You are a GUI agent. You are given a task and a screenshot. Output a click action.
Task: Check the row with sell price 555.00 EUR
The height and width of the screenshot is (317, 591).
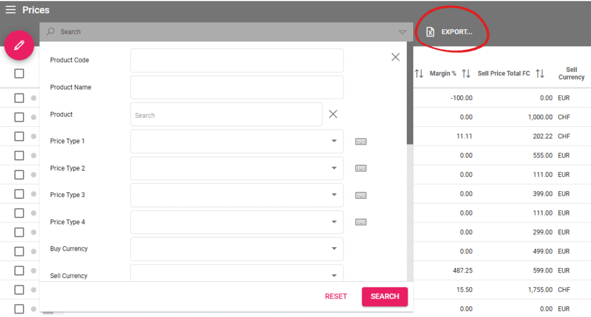(19, 156)
